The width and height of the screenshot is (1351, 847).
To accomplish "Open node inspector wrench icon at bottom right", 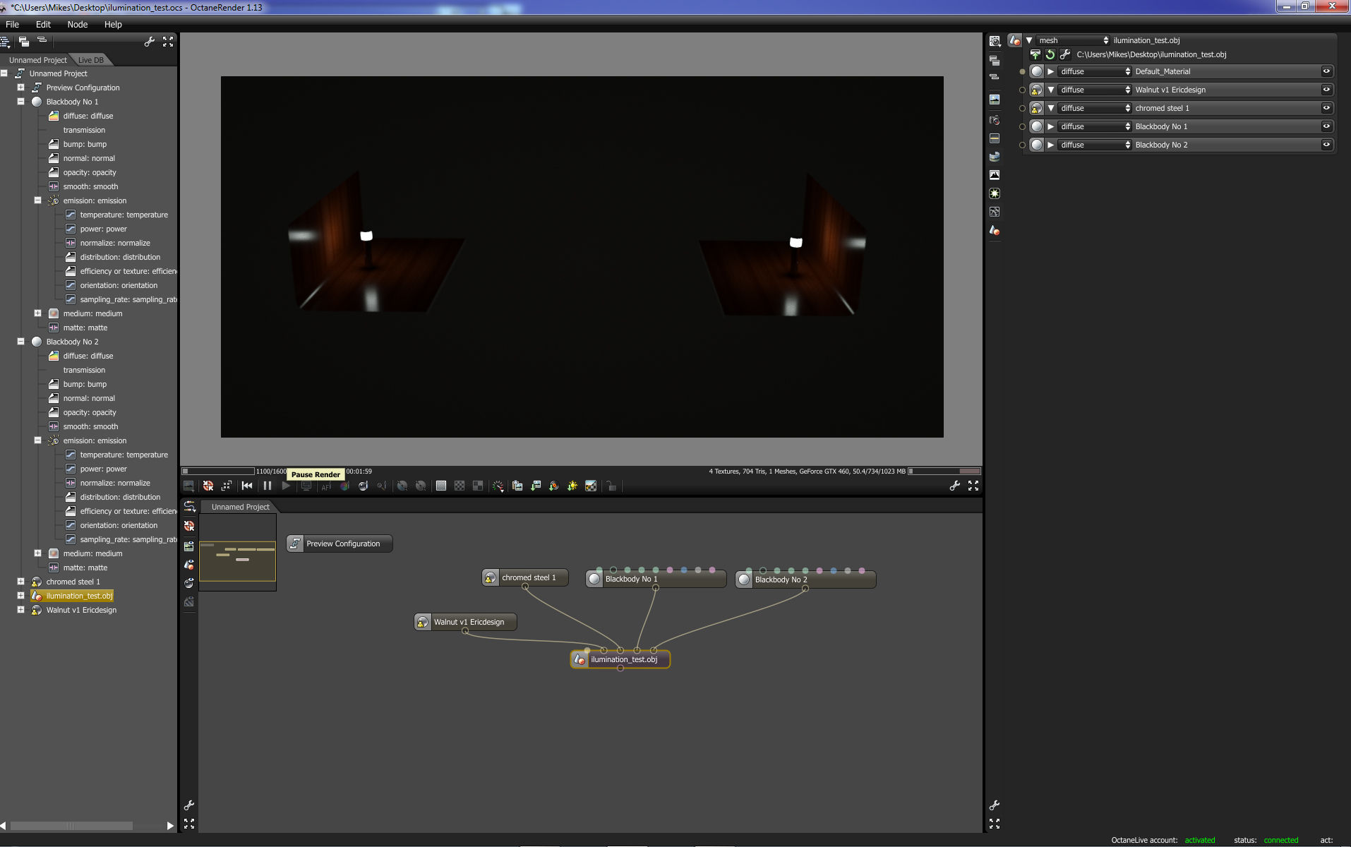I will (x=995, y=805).
